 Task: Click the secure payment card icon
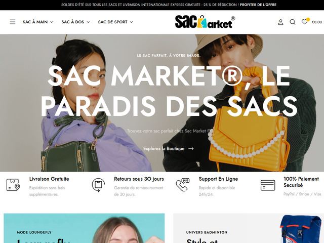pos(268,185)
